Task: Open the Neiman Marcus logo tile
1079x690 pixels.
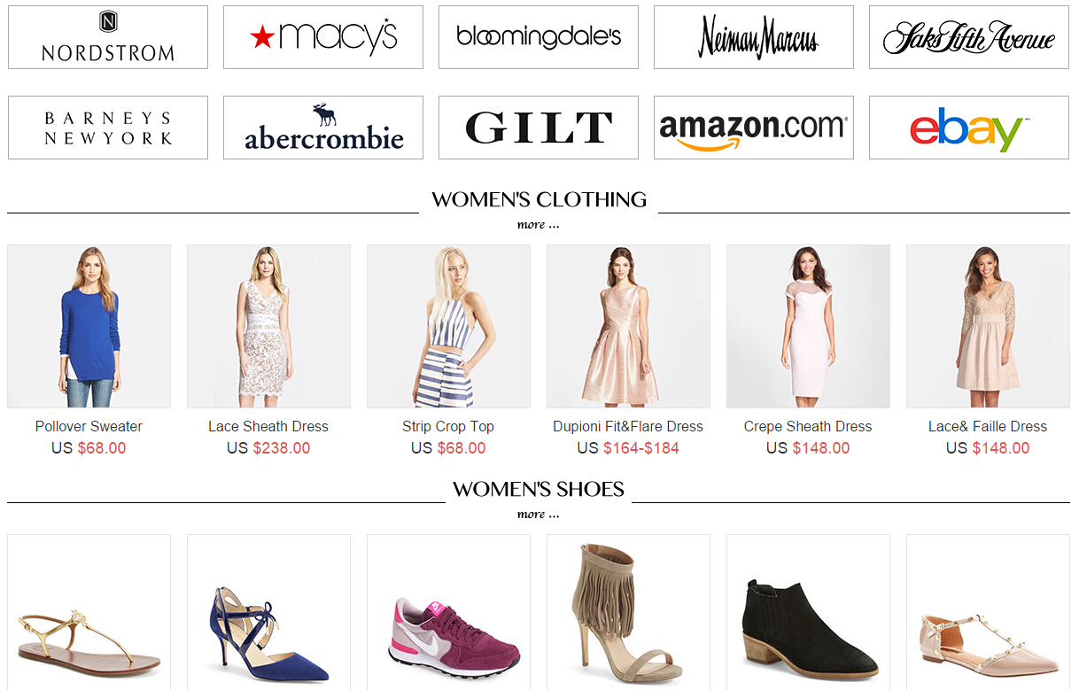Action: (754, 37)
